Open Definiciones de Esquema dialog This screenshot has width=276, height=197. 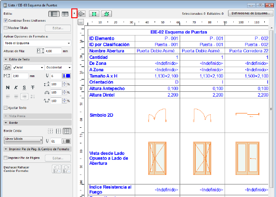click(250, 14)
